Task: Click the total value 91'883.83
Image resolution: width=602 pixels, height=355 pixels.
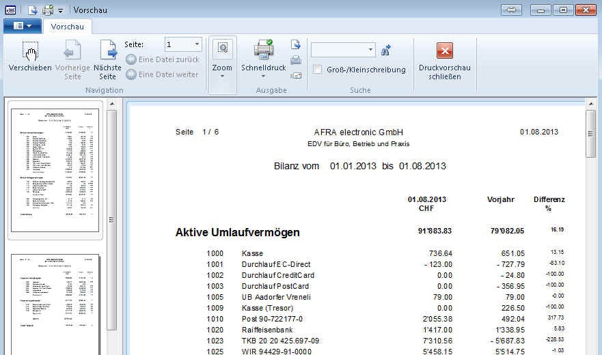Action: [x=435, y=231]
